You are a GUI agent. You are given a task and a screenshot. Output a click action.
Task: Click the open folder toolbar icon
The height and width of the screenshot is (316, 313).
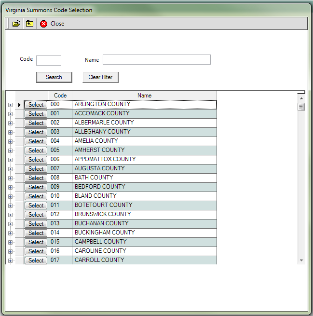coord(16,24)
